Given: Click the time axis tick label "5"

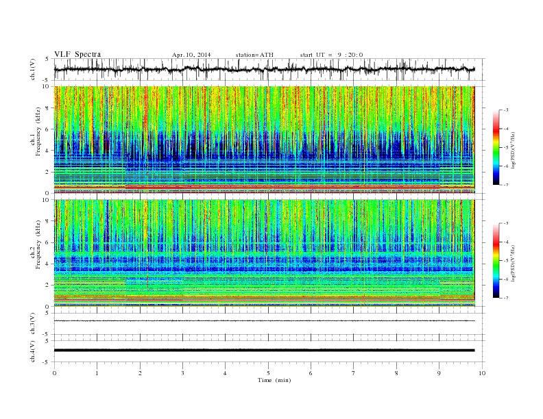Looking at the screenshot, I should 268,373.
